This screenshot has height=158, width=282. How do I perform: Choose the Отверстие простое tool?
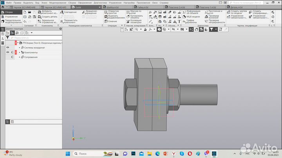tap(106, 12)
